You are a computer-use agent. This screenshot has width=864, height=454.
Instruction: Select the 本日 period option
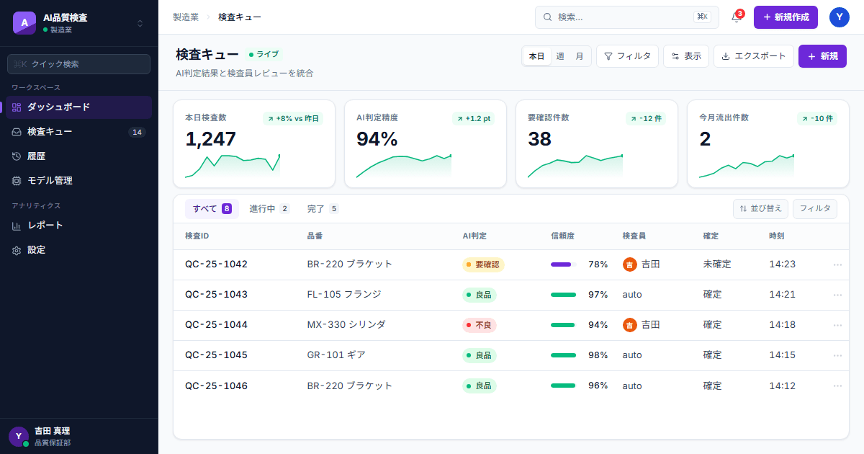(x=537, y=56)
